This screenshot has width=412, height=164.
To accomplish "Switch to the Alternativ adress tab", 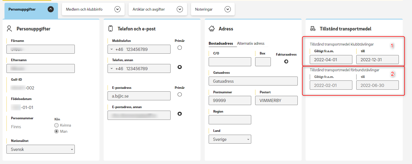I will [251, 44].
